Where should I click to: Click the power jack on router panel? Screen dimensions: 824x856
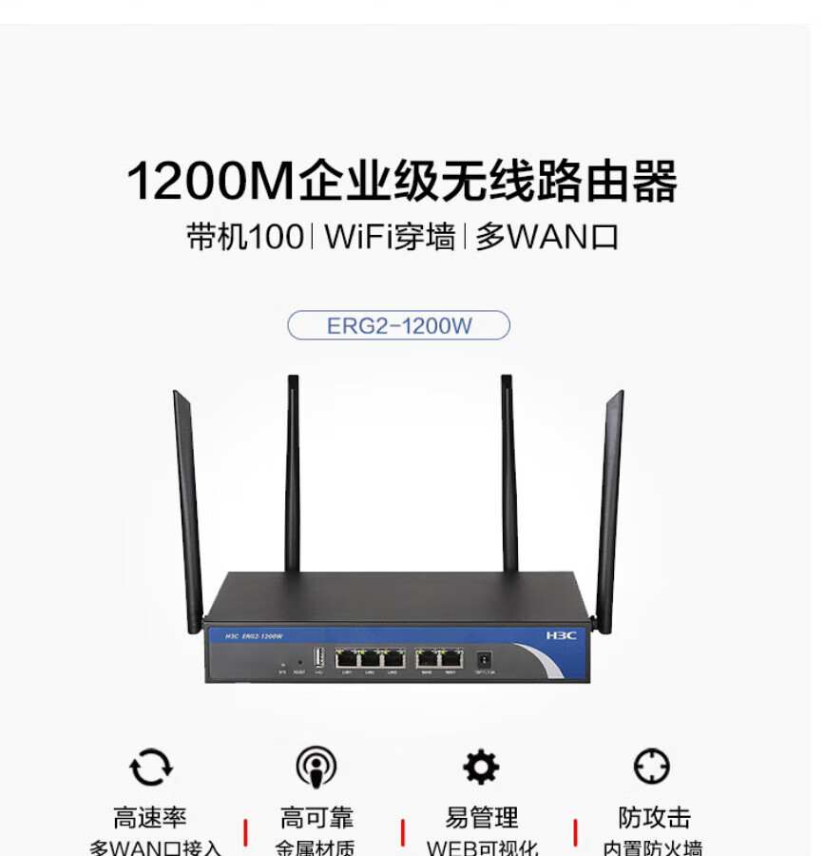point(484,659)
